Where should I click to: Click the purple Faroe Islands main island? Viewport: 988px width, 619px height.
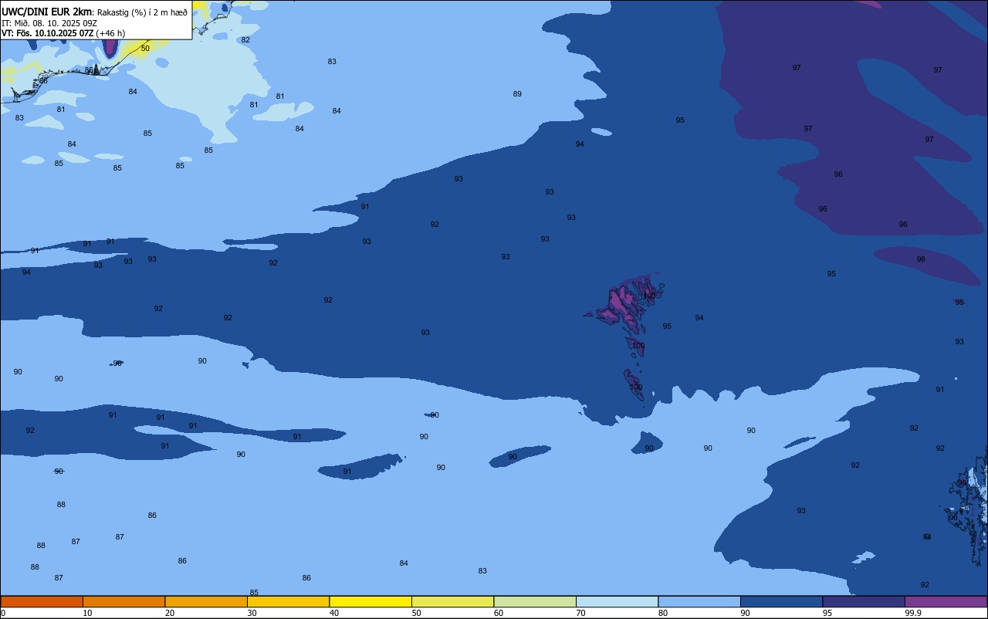point(621,303)
